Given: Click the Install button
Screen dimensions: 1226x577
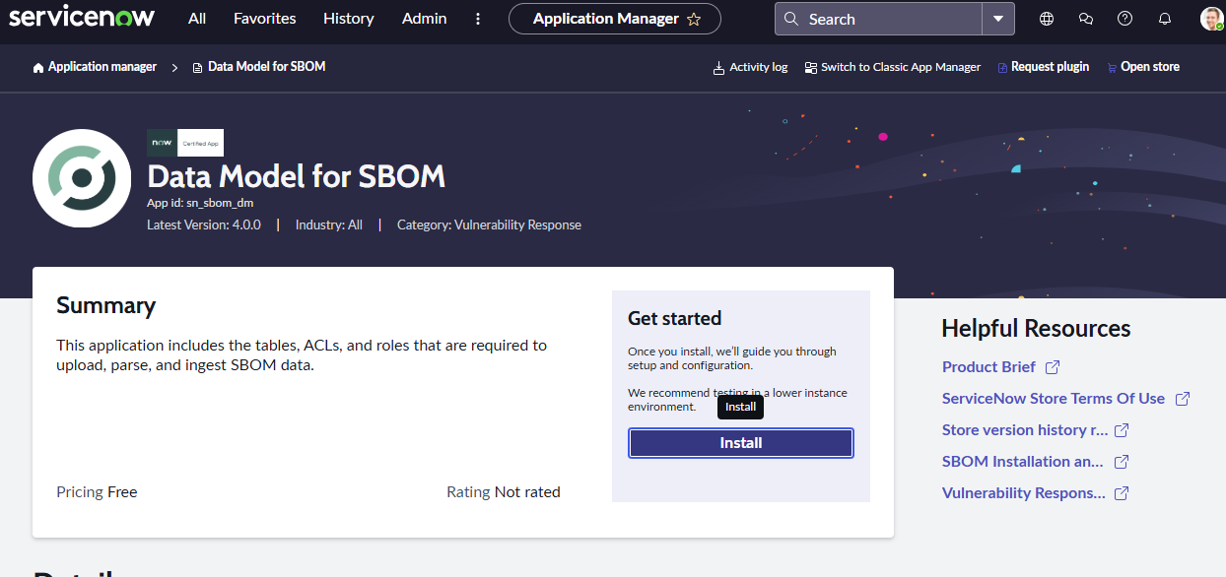Looking at the screenshot, I should [741, 443].
